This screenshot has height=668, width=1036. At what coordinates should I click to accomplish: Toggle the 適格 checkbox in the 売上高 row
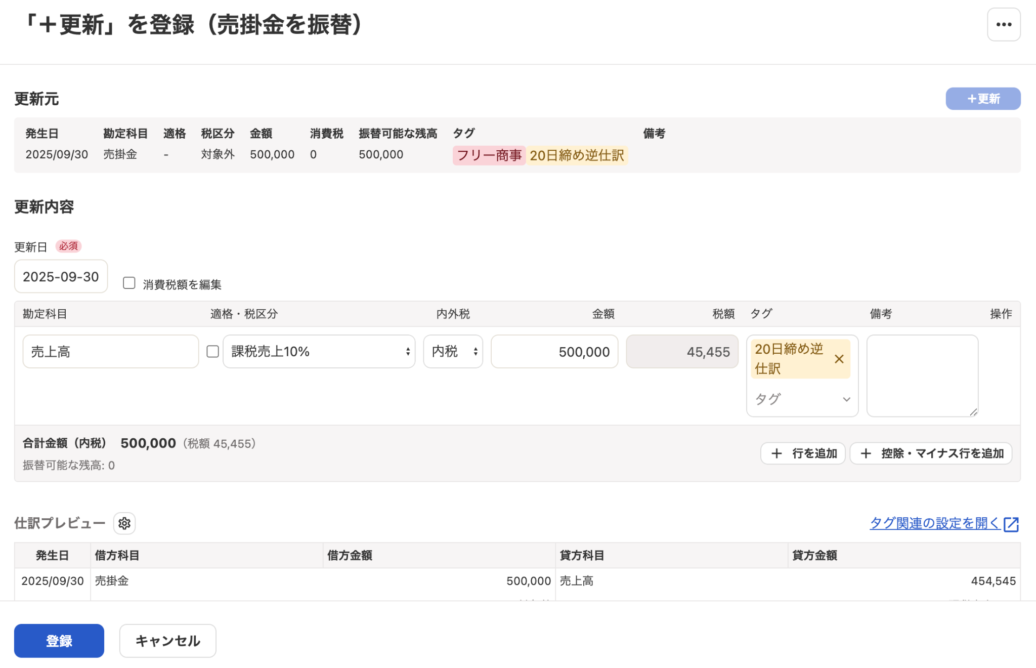click(212, 351)
